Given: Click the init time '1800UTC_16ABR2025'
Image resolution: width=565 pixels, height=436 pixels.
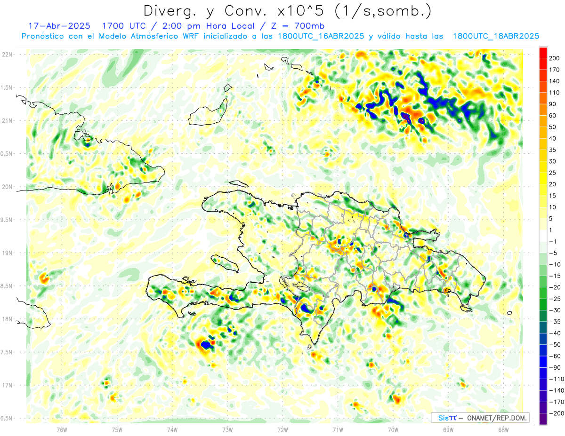Looking at the screenshot, I should click(x=321, y=36).
